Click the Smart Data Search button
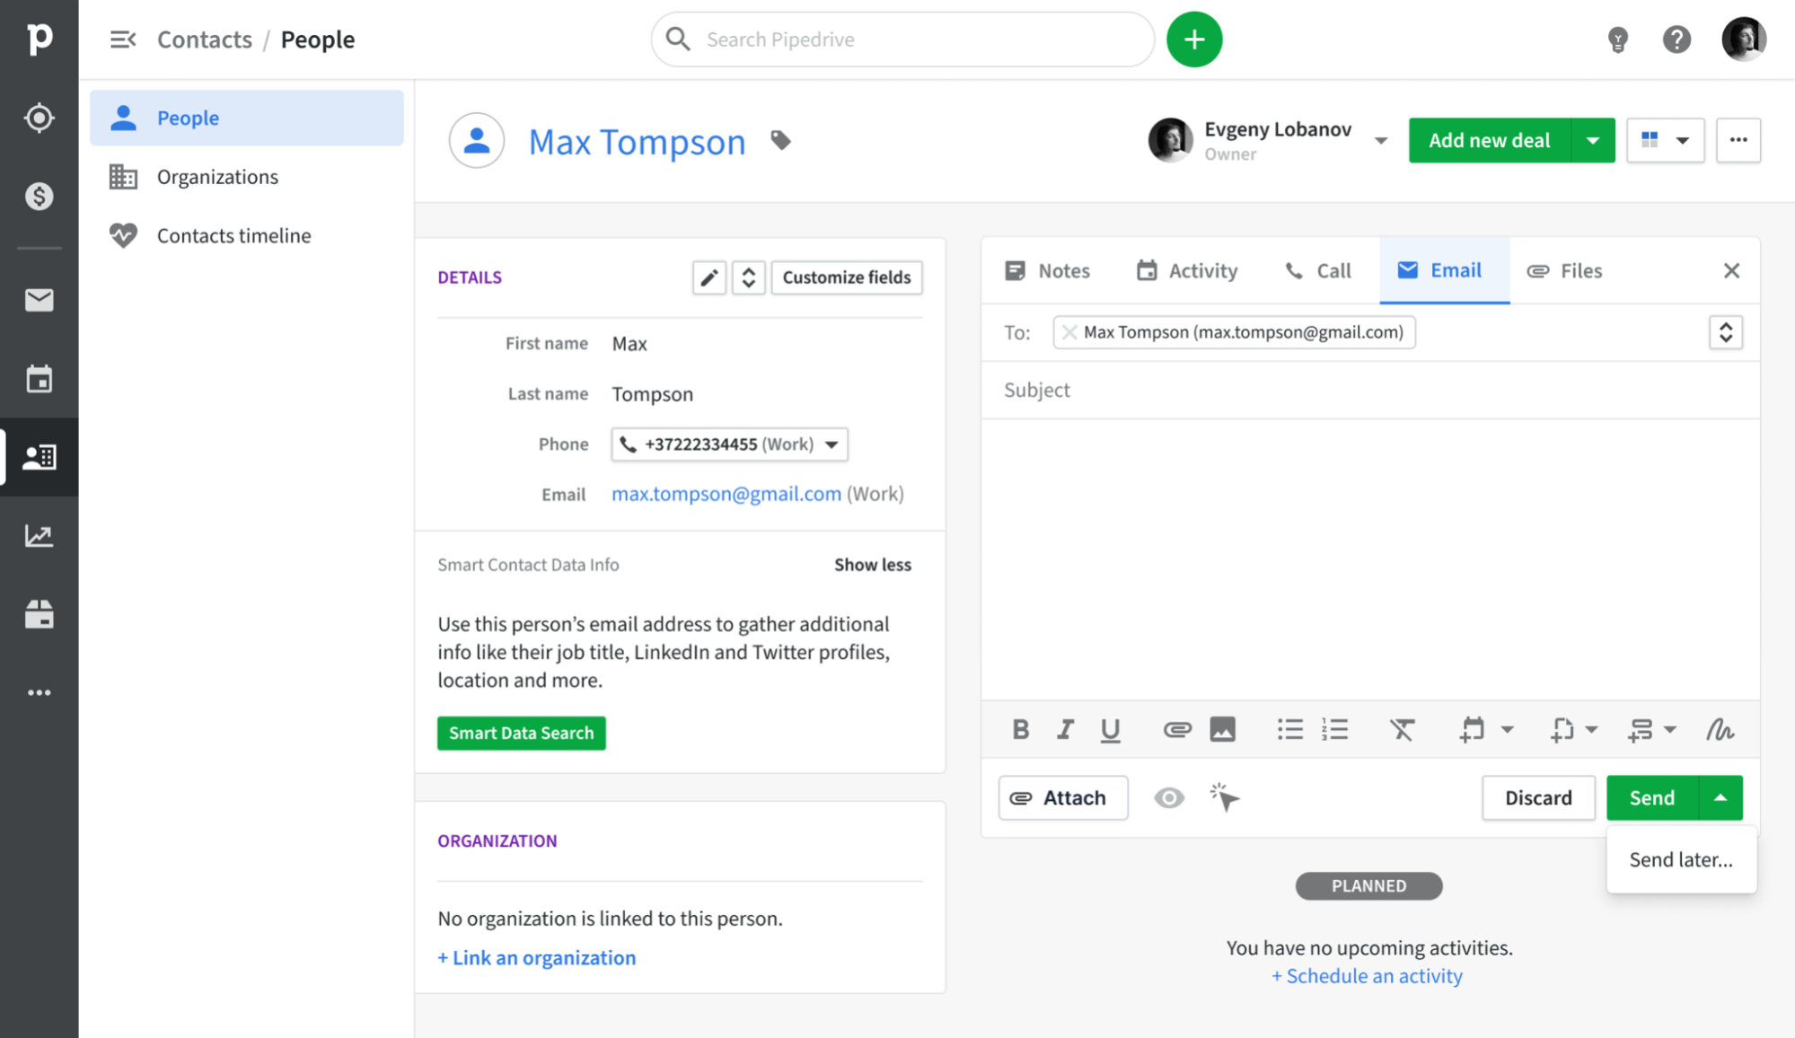 pos(521,733)
